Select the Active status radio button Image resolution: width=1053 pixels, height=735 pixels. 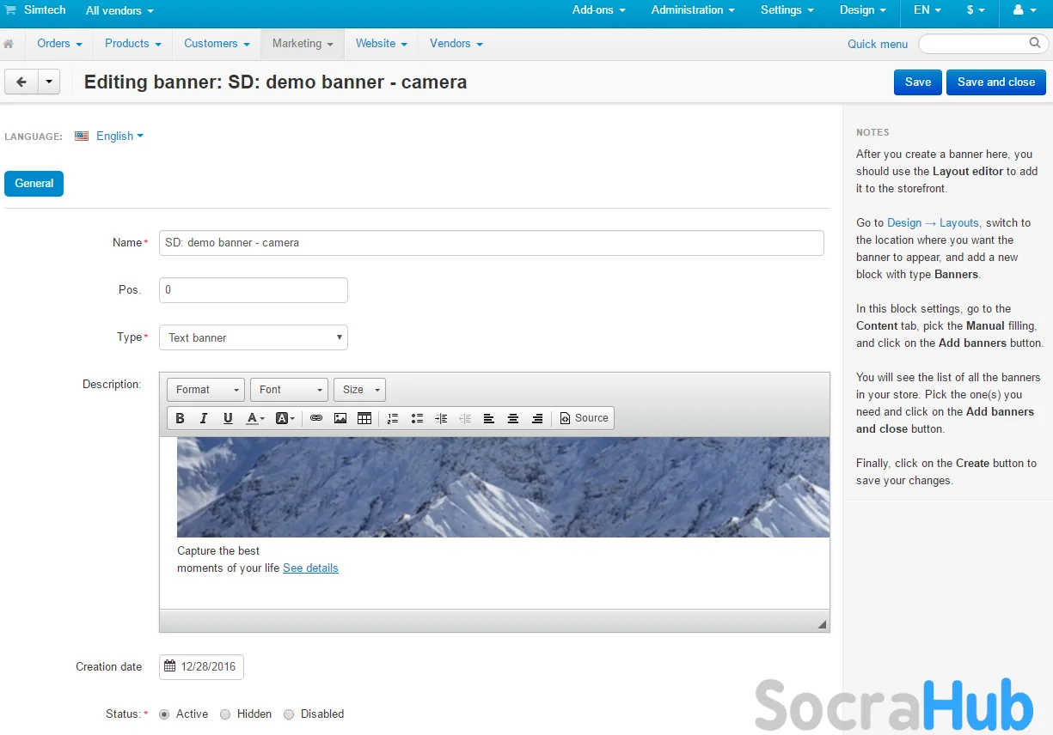[164, 714]
